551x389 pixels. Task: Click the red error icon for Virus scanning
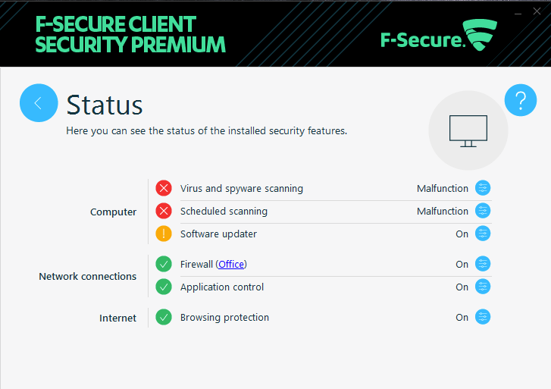[164, 188]
